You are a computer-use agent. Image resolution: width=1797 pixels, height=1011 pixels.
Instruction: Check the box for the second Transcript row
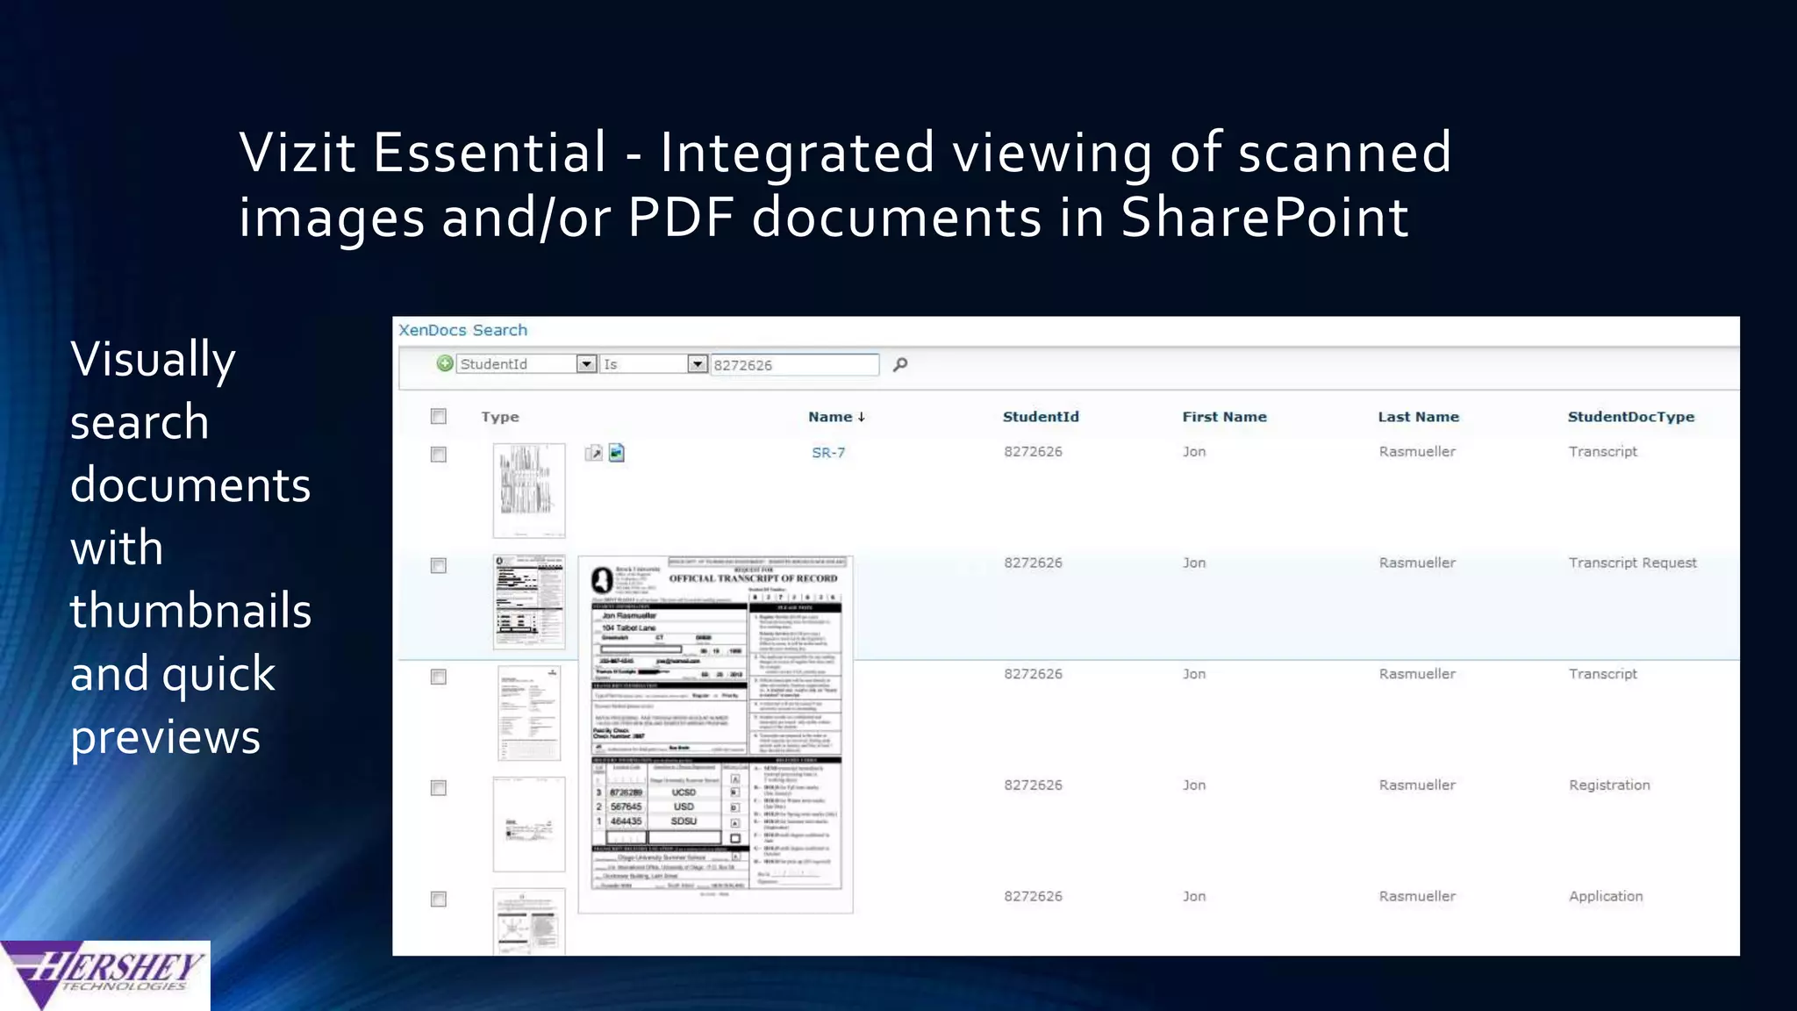439,677
